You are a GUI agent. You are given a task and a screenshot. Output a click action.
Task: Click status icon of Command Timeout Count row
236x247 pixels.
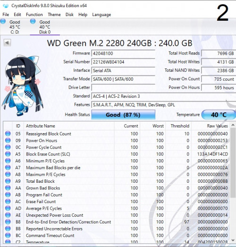pyautogui.click(x=8, y=235)
